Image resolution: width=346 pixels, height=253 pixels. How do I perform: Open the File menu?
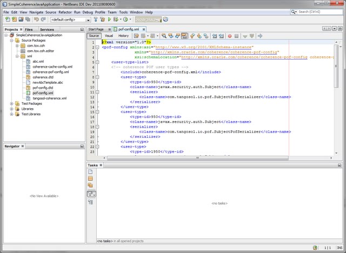(6, 12)
